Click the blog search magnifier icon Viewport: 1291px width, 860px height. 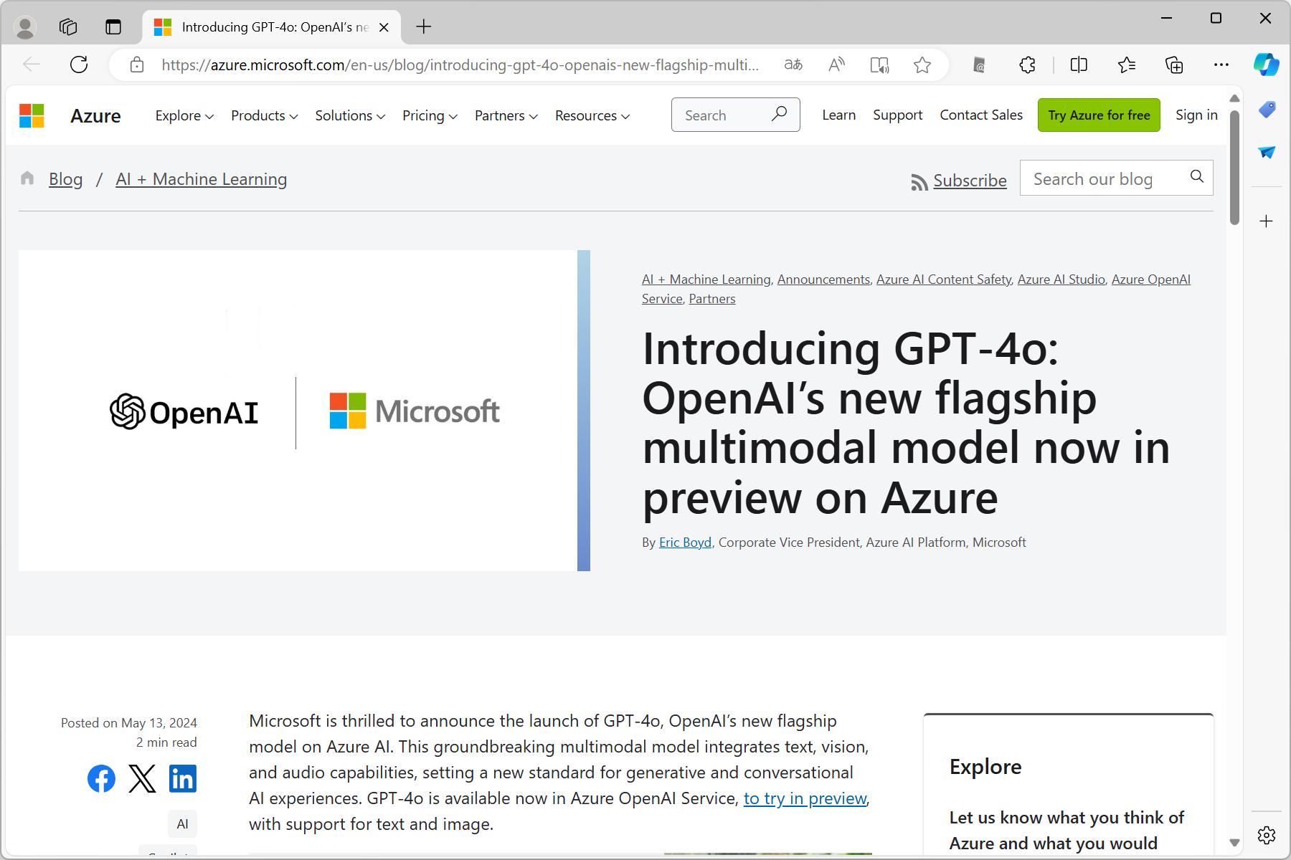tap(1196, 176)
